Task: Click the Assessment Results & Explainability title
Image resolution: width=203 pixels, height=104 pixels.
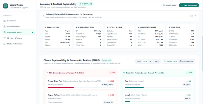Action: click(x=58, y=4)
